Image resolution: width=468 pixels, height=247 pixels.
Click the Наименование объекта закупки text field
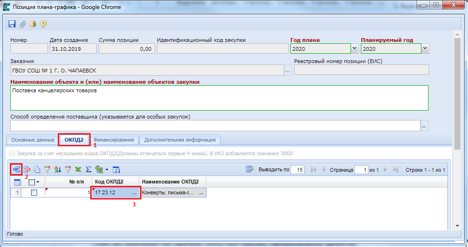[219, 97]
